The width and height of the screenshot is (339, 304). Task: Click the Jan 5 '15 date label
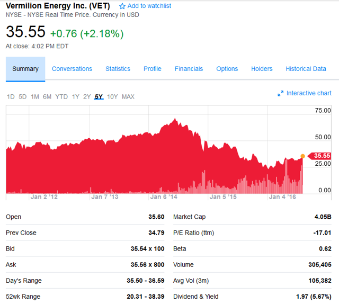tap(223, 197)
